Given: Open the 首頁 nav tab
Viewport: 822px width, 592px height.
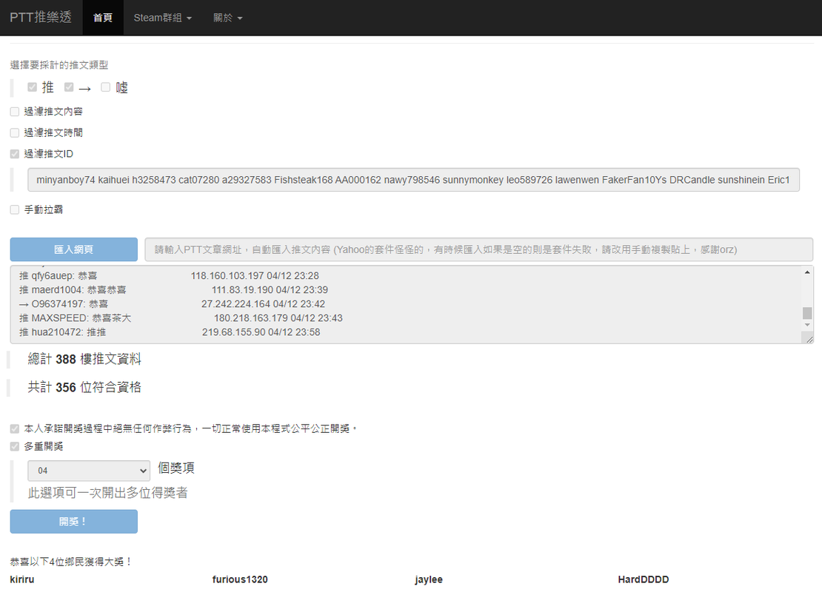Looking at the screenshot, I should [x=103, y=17].
